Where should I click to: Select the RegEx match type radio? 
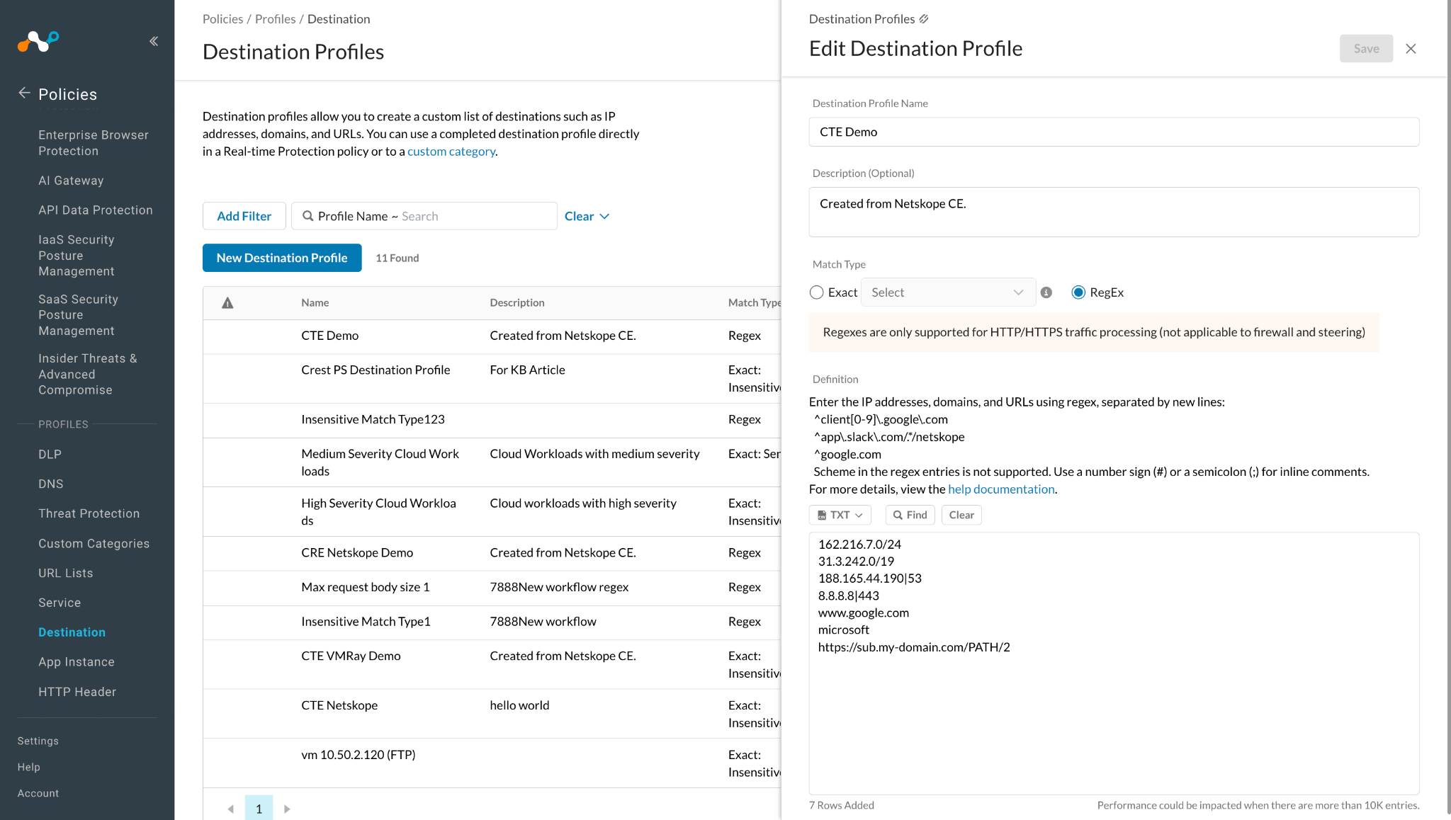pos(1078,292)
